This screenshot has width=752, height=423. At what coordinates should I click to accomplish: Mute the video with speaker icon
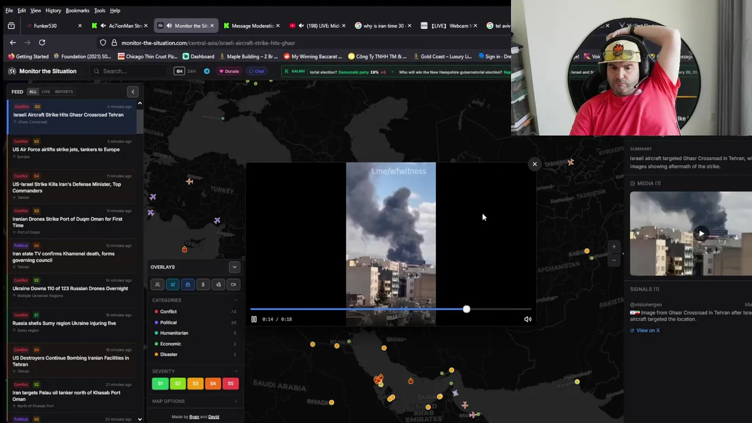pos(528,319)
